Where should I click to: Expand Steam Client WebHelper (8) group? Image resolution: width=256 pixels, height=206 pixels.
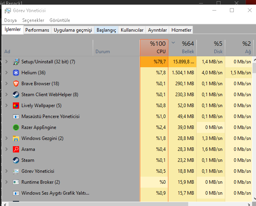pos(7,95)
